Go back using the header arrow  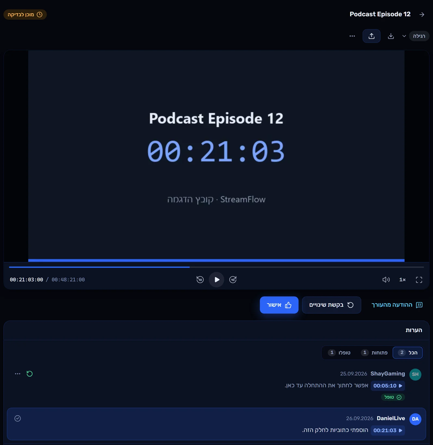tap(422, 14)
